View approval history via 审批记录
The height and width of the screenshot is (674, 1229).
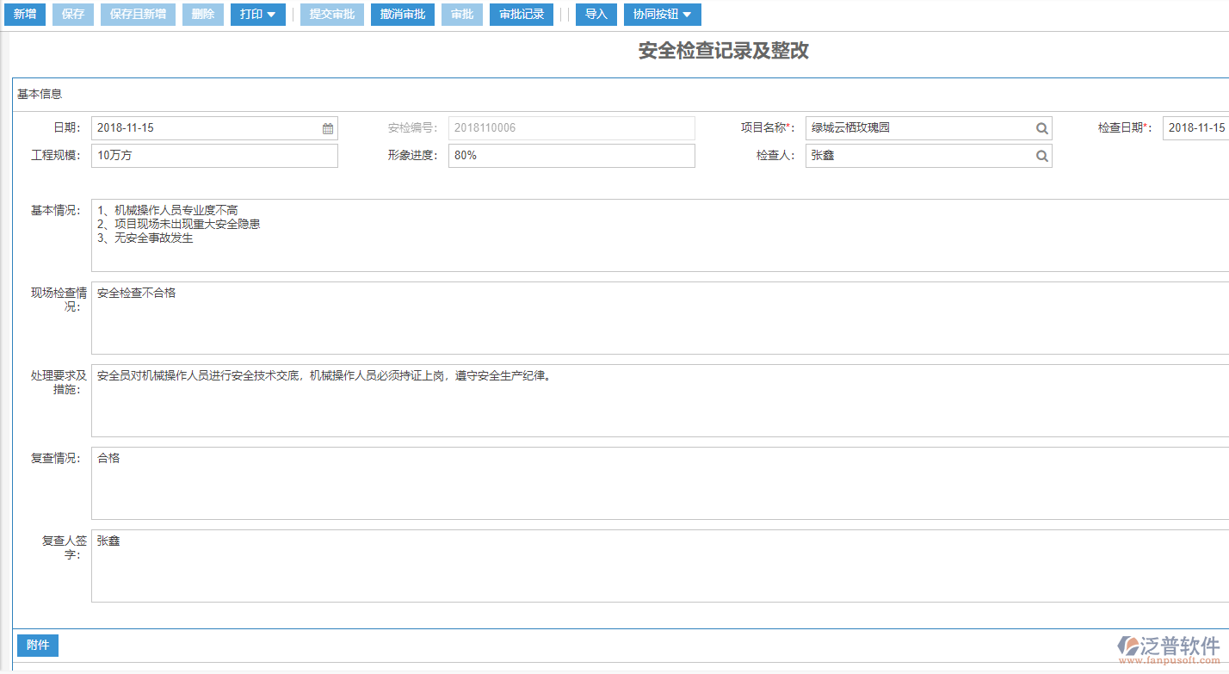(x=521, y=14)
